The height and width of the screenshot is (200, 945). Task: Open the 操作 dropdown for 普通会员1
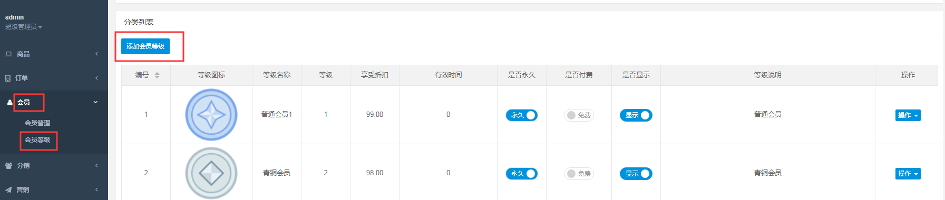(x=908, y=115)
